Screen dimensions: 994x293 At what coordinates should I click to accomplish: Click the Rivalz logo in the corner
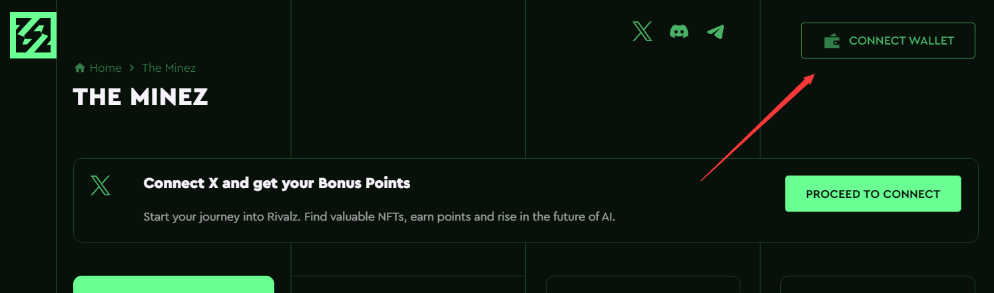point(33,35)
